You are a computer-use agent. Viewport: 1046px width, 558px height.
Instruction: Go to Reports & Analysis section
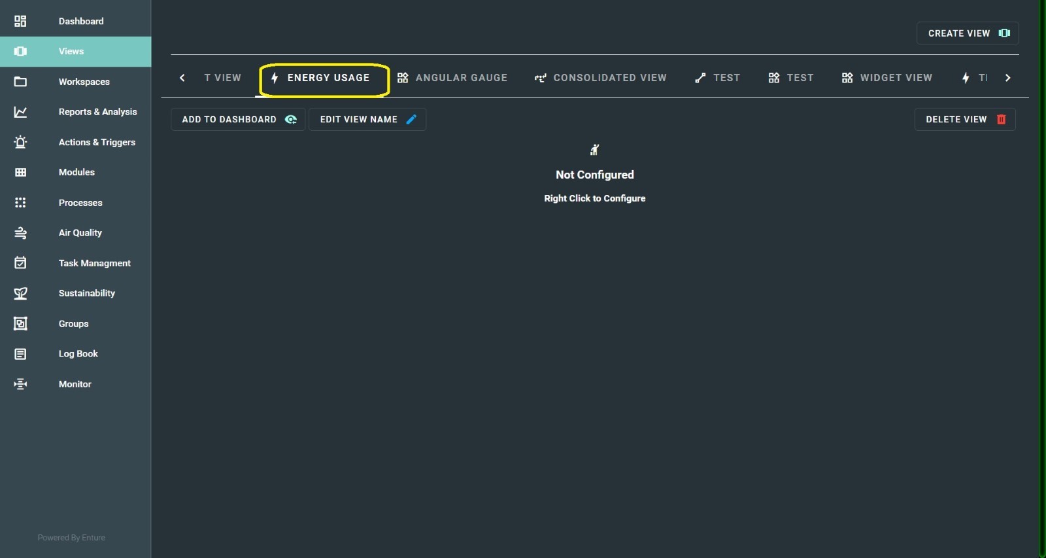[75, 112]
